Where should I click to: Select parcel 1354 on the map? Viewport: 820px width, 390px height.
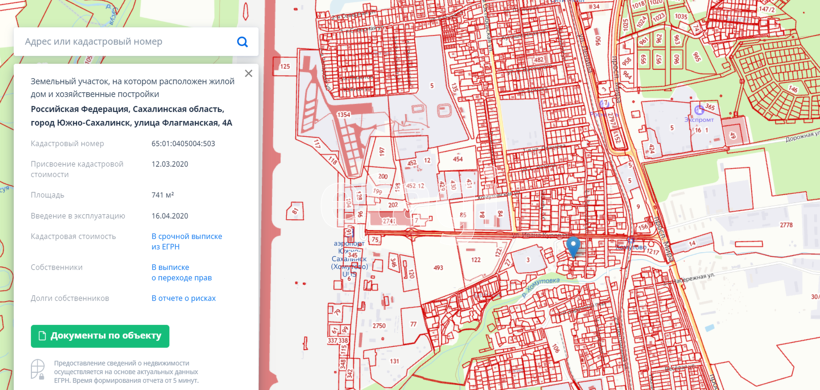coord(343,115)
